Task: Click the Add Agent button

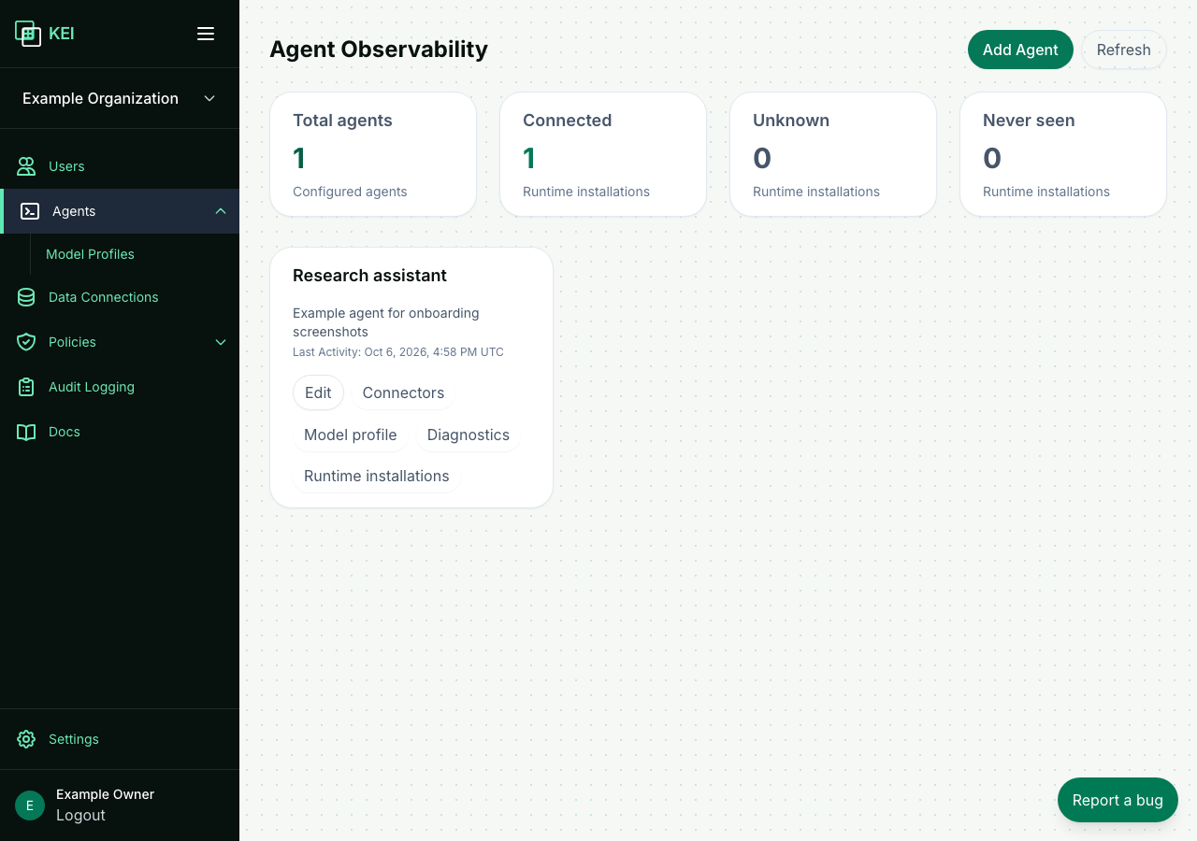Action: pyautogui.click(x=1020, y=50)
